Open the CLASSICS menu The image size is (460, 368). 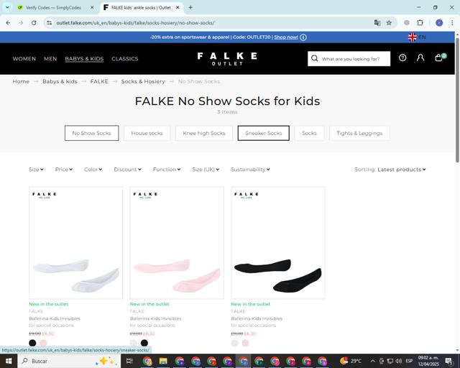tap(124, 59)
